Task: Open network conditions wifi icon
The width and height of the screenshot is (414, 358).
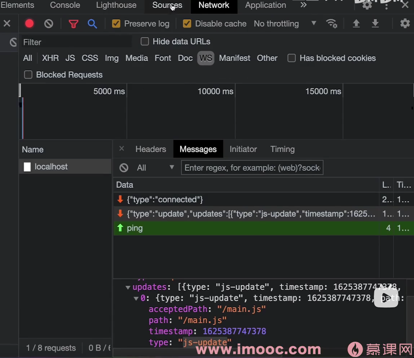Action: 332,24
